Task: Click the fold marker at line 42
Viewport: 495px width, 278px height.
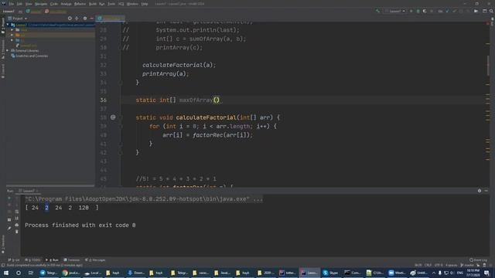Action: pos(121,153)
